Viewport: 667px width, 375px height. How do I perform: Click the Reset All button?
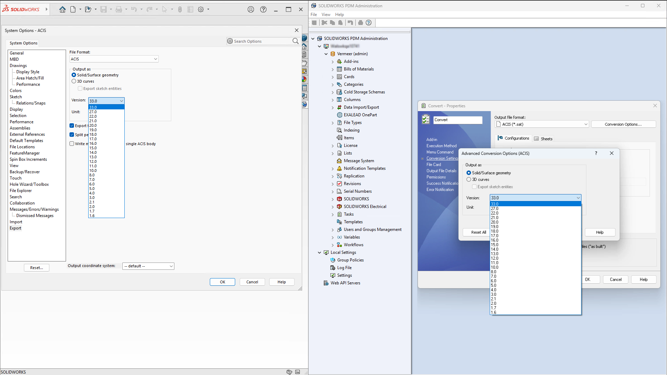click(x=478, y=232)
